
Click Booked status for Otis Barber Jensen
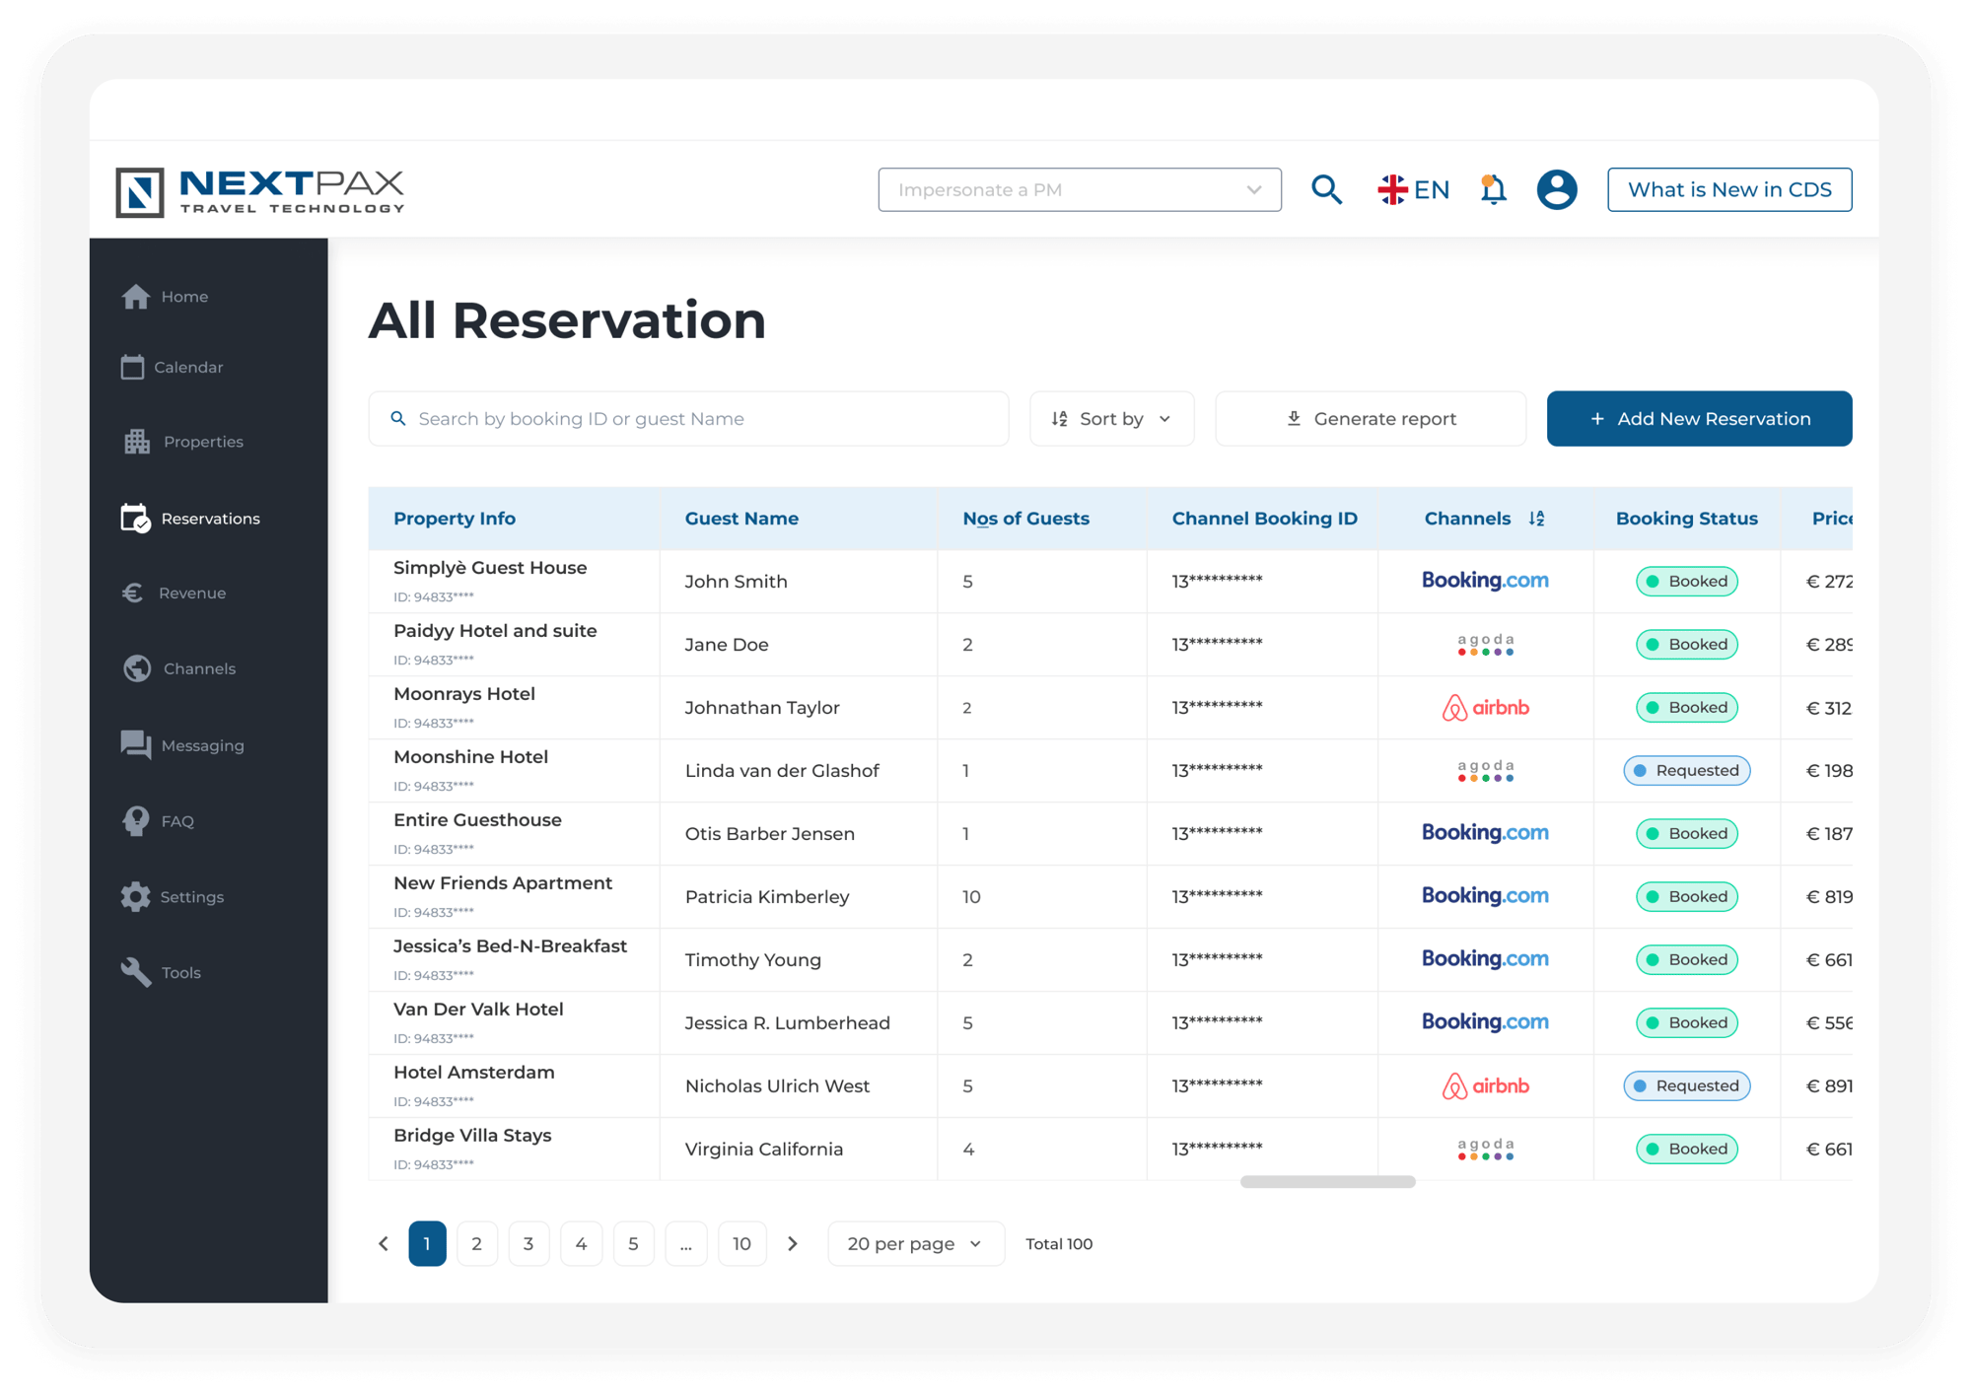point(1686,833)
